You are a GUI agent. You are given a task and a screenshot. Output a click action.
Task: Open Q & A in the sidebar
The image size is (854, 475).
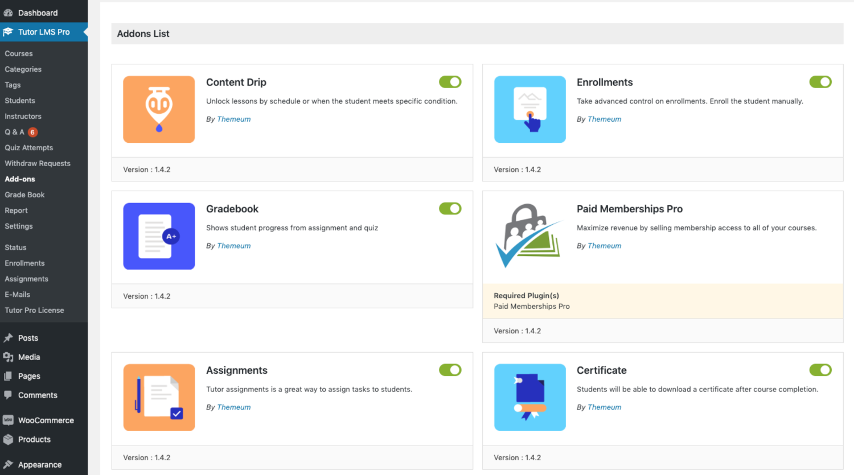click(15, 132)
